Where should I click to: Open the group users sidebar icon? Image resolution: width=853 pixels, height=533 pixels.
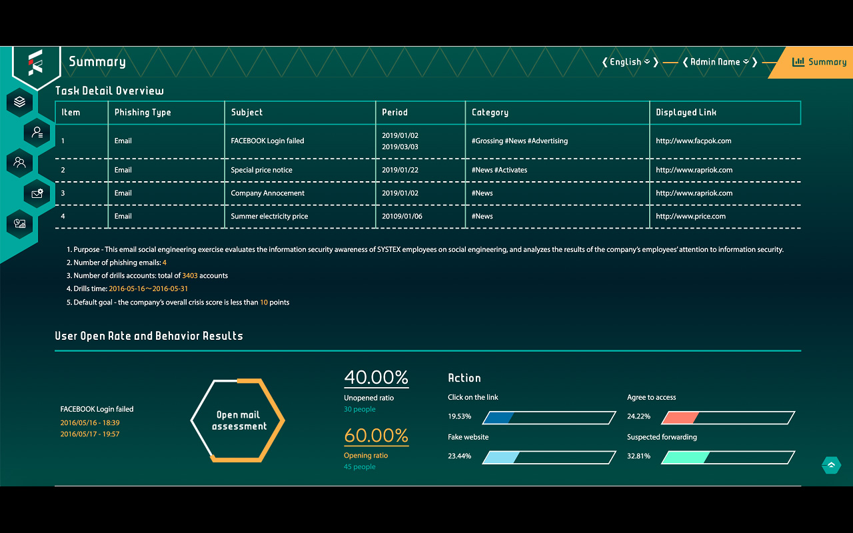pos(20,162)
